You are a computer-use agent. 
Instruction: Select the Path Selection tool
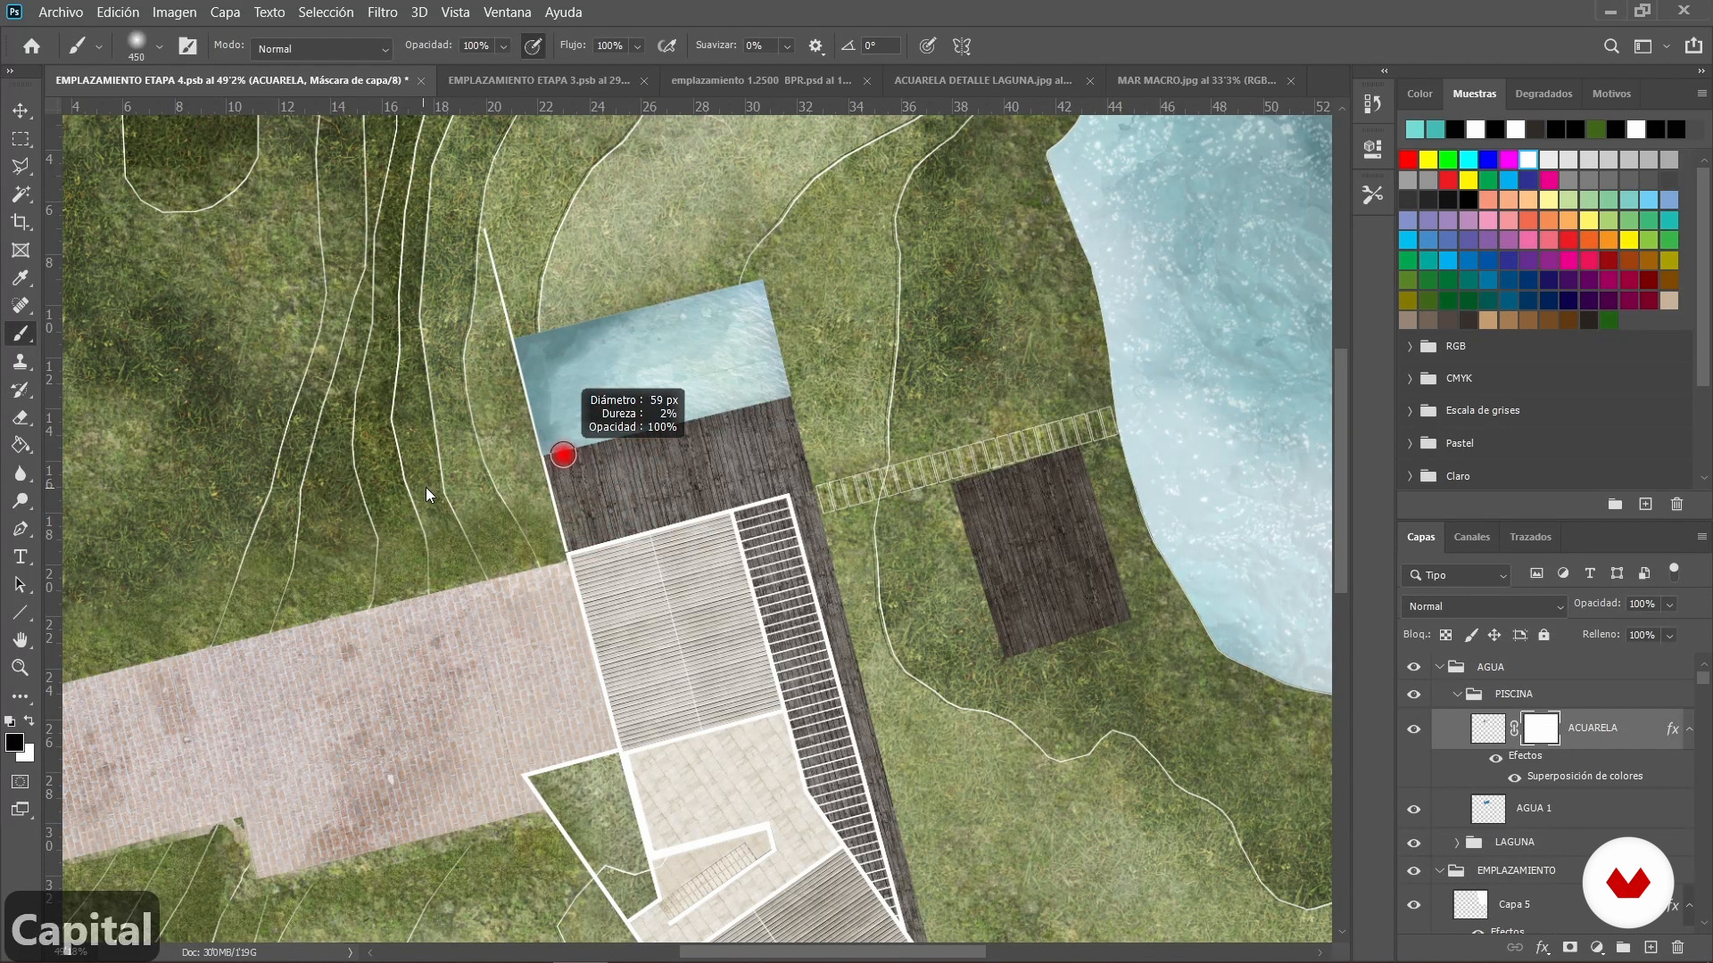pyautogui.click(x=21, y=585)
